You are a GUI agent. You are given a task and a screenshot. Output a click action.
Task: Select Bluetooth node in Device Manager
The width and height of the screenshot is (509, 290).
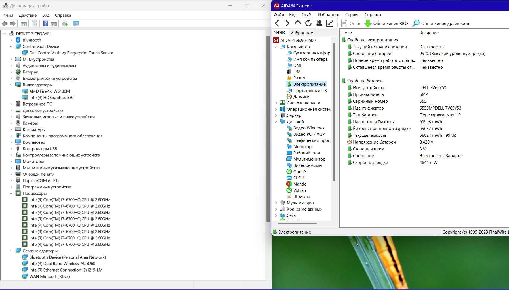click(x=32, y=40)
